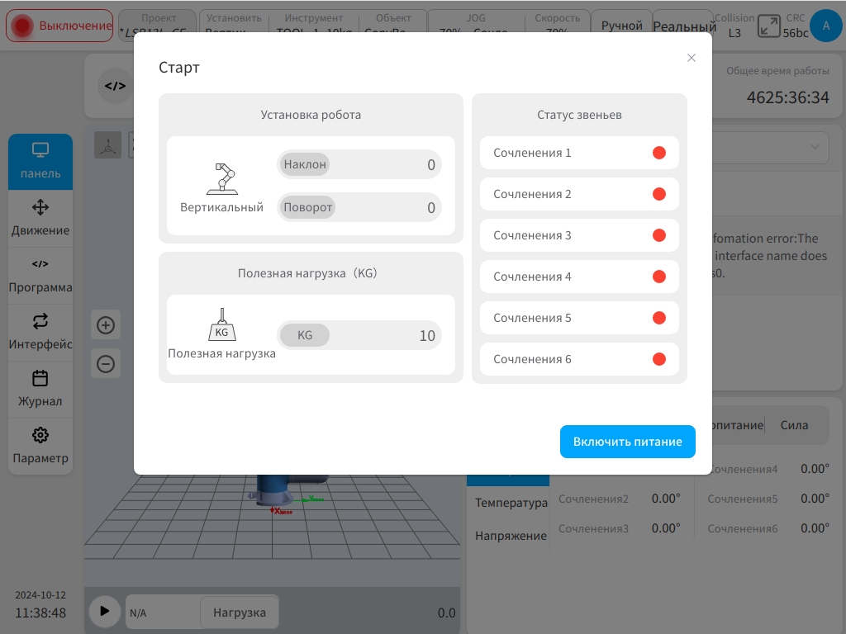Zoom in the 3D view
Viewport: 846px width, 634px height.
pyautogui.click(x=106, y=325)
